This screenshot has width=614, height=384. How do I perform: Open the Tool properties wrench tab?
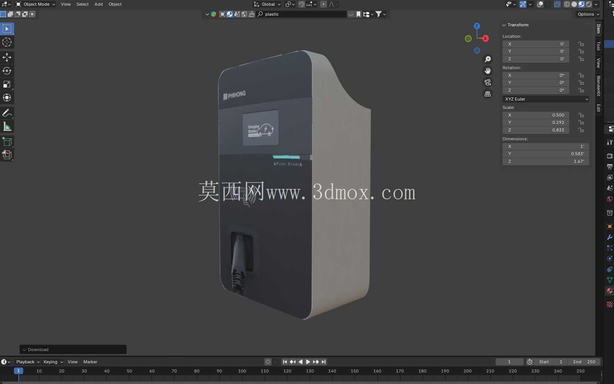(x=609, y=142)
